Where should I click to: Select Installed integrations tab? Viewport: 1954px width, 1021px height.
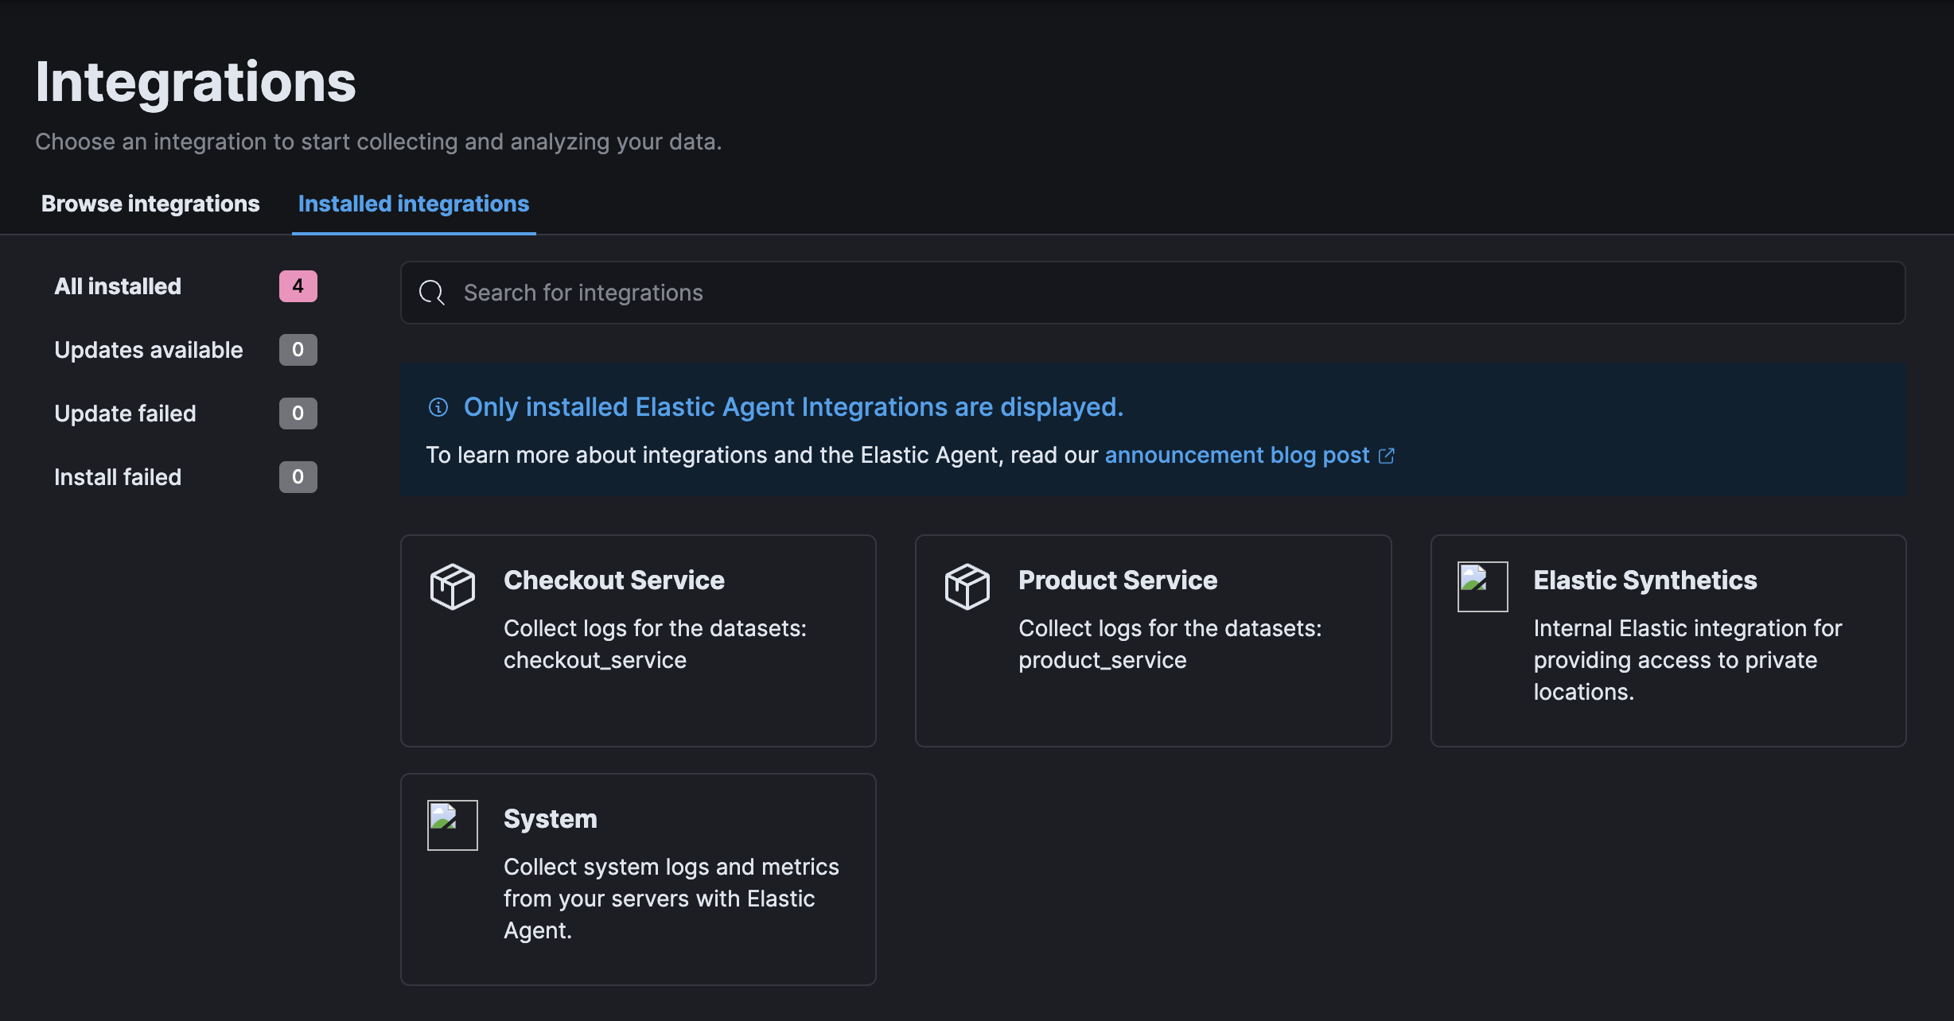[414, 202]
